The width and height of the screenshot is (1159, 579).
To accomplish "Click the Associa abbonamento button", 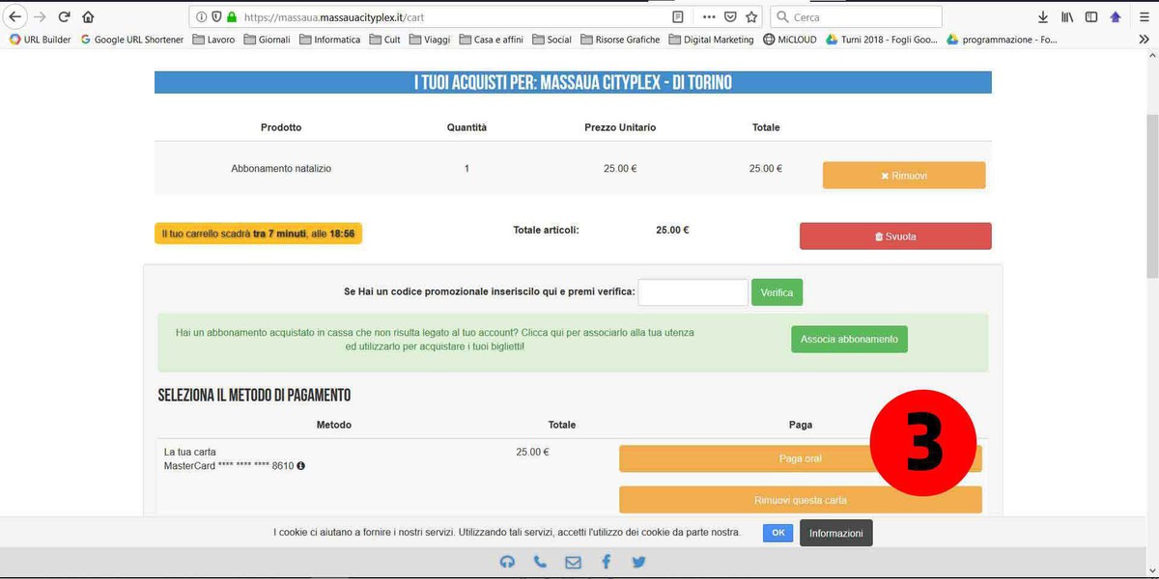I will tap(849, 340).
